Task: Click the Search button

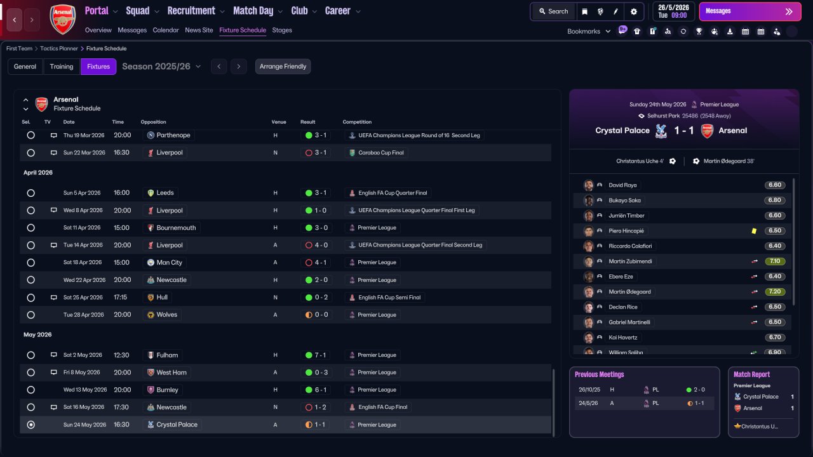Action: pos(553,11)
